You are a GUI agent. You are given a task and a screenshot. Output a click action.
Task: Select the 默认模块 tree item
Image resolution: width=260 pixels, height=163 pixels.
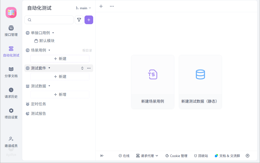pyautogui.click(x=44, y=41)
